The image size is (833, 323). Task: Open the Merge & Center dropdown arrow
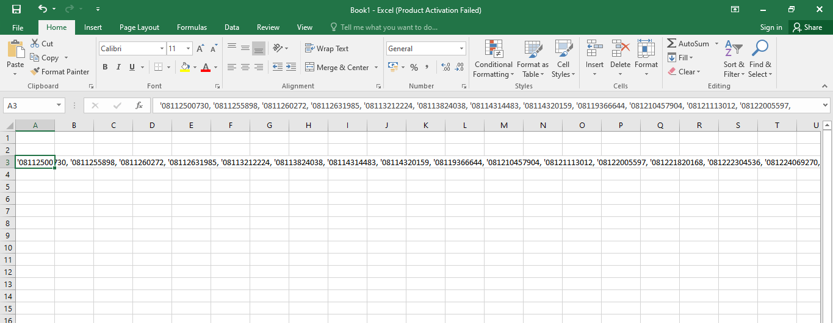click(376, 68)
